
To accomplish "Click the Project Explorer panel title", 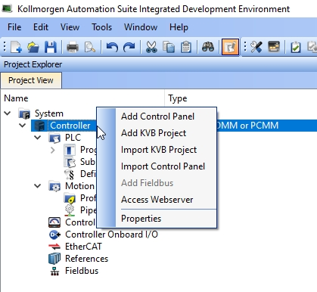I will point(33,64).
